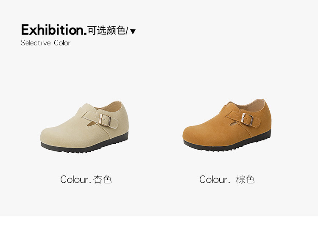Click the 可选颜色 heading text
The image size is (318, 226).
click(106, 31)
